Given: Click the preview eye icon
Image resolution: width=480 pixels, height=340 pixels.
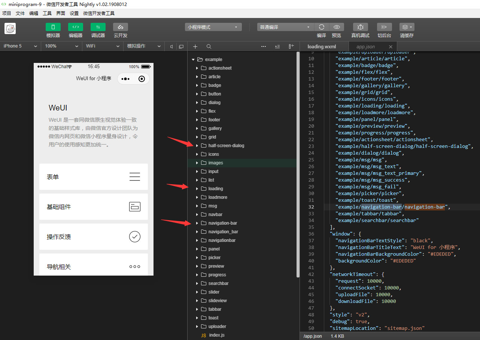Looking at the screenshot, I should [337, 27].
